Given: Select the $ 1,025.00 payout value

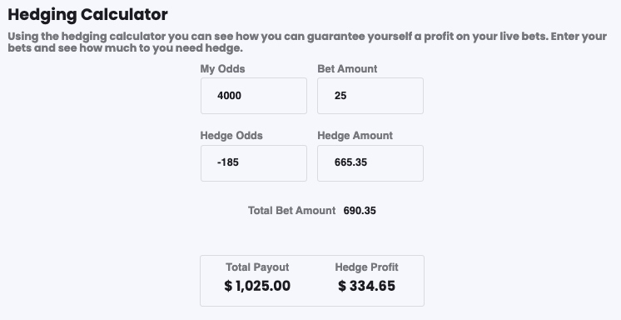Looking at the screenshot, I should (257, 286).
